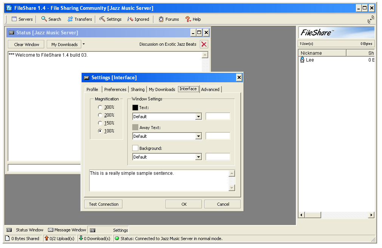This screenshot has width=382, height=248.
Task: Expand the Text color dropdown
Action: pyautogui.click(x=198, y=117)
